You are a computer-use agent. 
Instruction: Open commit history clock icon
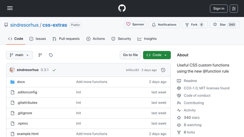click(163, 70)
